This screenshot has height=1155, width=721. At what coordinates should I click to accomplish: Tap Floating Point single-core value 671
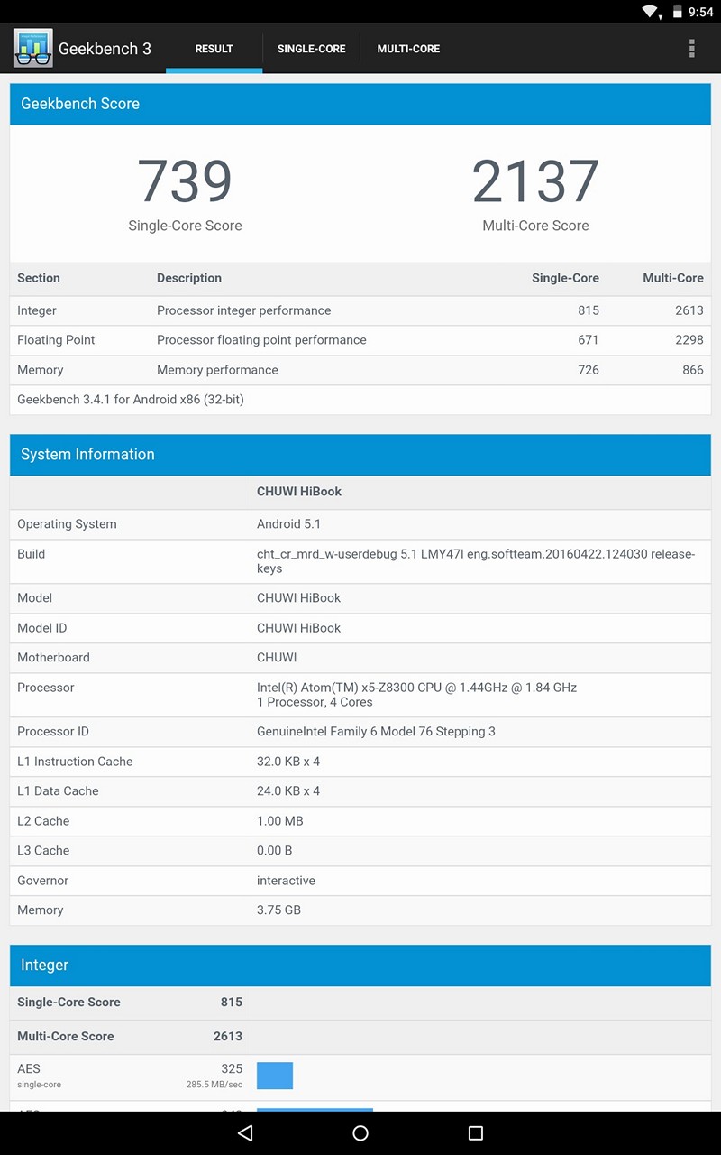click(x=589, y=340)
